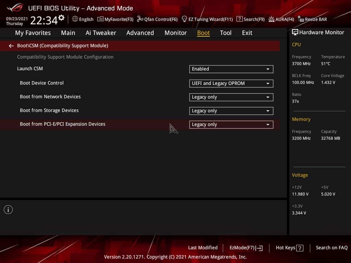Screen dimensions: 351x263
Task: Click the EzMode exit arrow icon
Action: click(x=259, y=248)
